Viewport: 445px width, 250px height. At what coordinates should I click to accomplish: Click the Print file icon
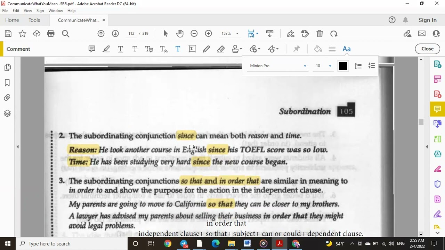click(x=51, y=34)
